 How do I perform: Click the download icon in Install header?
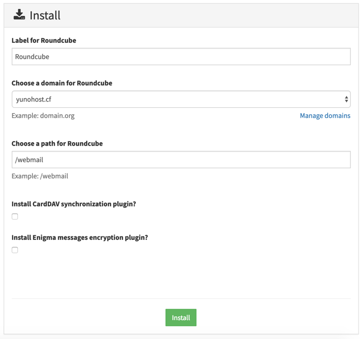coord(19,15)
